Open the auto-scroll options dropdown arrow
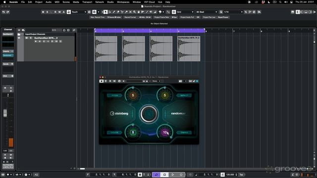This screenshot has height=178, width=317. click(x=99, y=12)
